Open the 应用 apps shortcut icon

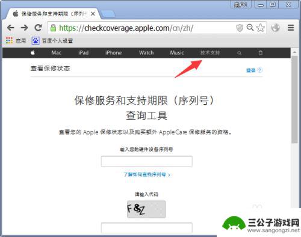coord(9,40)
